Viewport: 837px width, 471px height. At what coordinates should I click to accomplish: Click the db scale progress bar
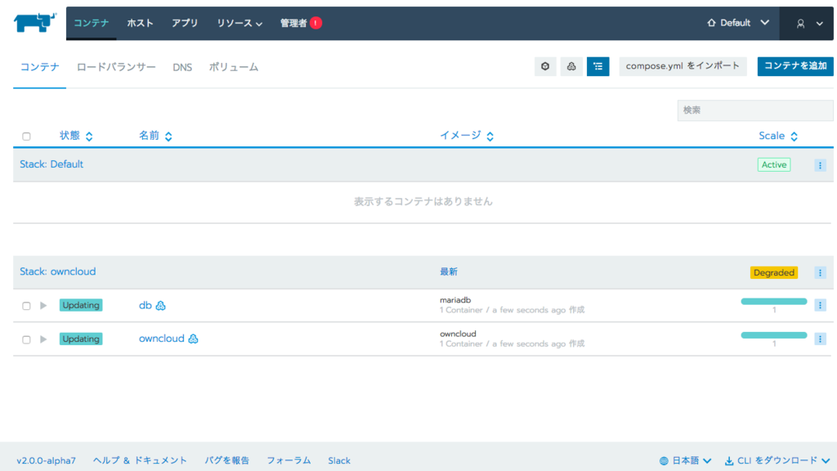click(774, 302)
